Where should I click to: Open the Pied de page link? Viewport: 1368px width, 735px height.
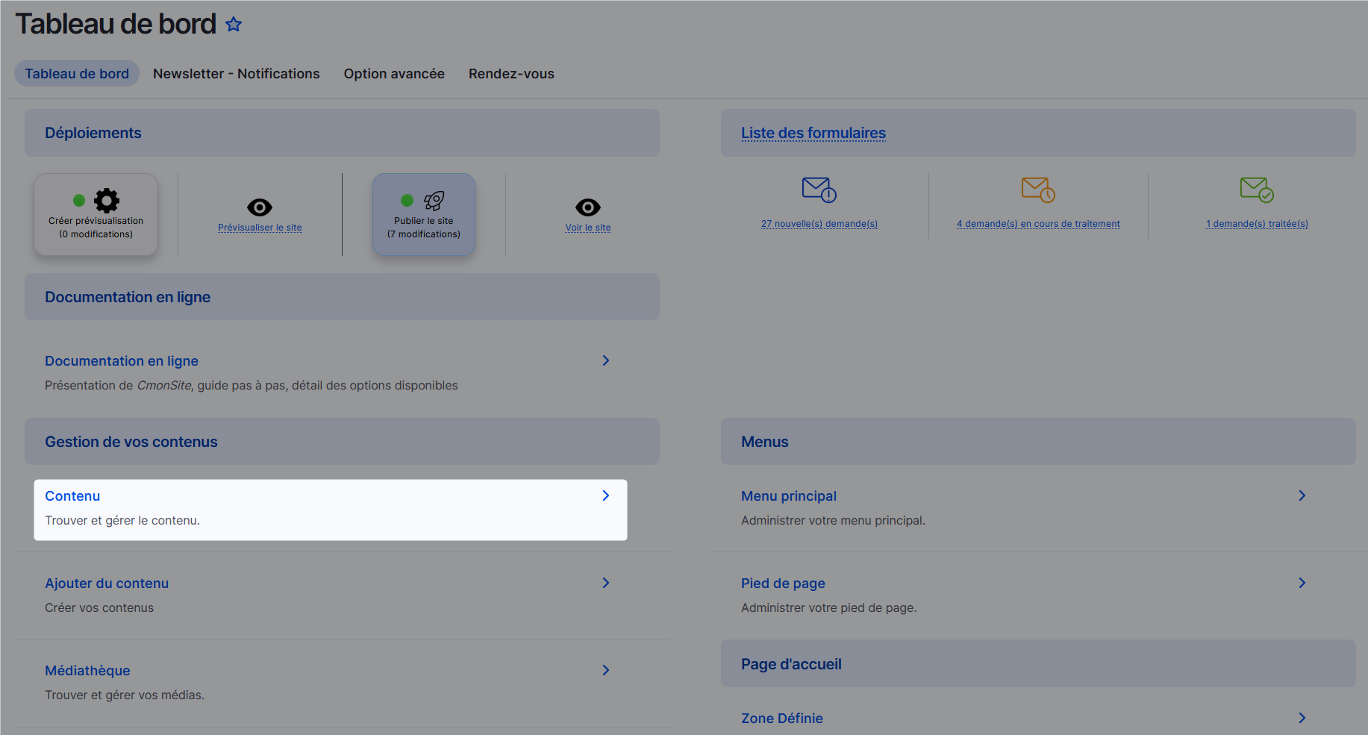[x=783, y=584]
